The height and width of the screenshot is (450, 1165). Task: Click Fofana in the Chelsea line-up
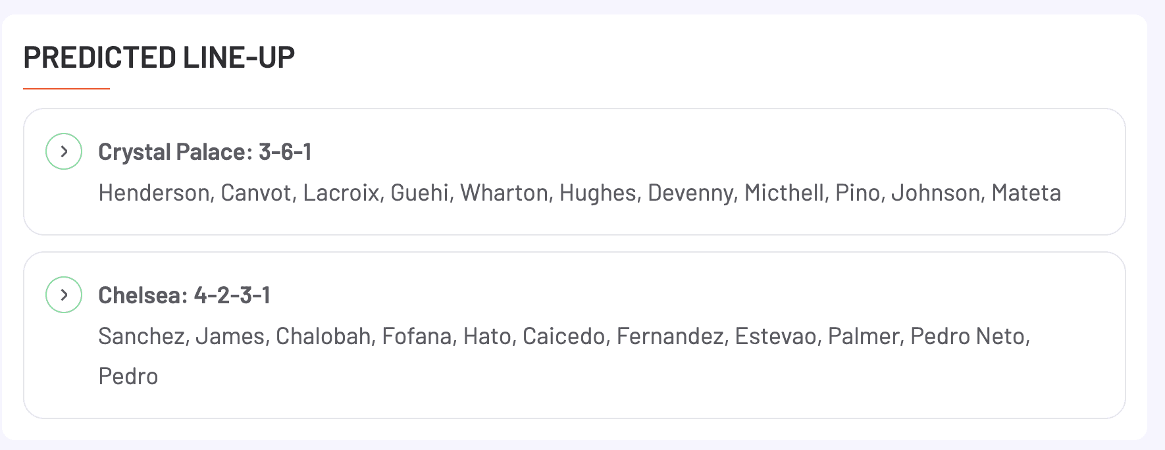(417, 336)
